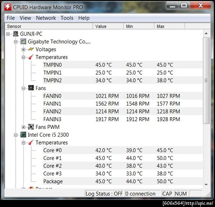Select the FANIN2 sensor row
Image resolution: width=215 pixels, height=207 pixels.
(122, 111)
